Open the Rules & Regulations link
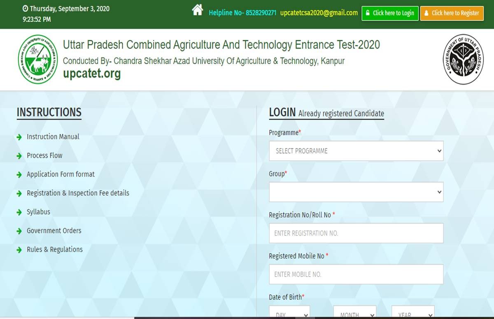494x319 pixels. (x=54, y=250)
